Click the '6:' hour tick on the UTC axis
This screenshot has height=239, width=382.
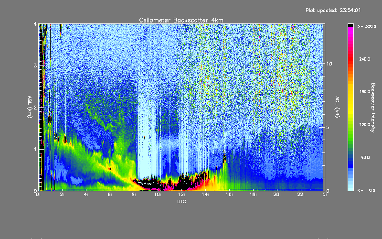tap(110, 195)
